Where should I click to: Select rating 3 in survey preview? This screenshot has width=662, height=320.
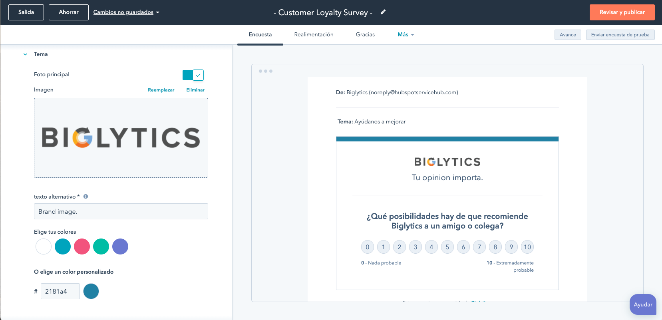tap(415, 247)
